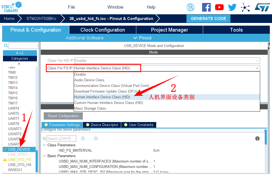
Task: Click the ST logo icon
Action: coord(262,7)
